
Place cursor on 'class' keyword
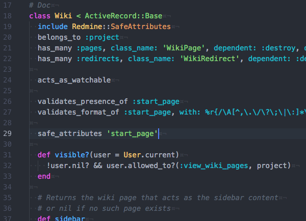tap(40, 16)
